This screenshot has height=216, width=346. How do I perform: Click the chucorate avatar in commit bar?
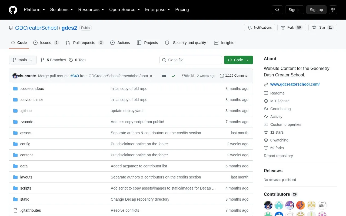coord(15,76)
